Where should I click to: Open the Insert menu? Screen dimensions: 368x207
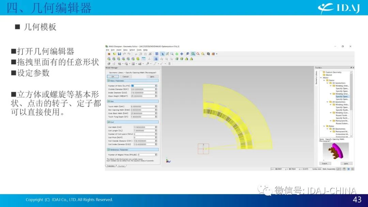coord(119,50)
